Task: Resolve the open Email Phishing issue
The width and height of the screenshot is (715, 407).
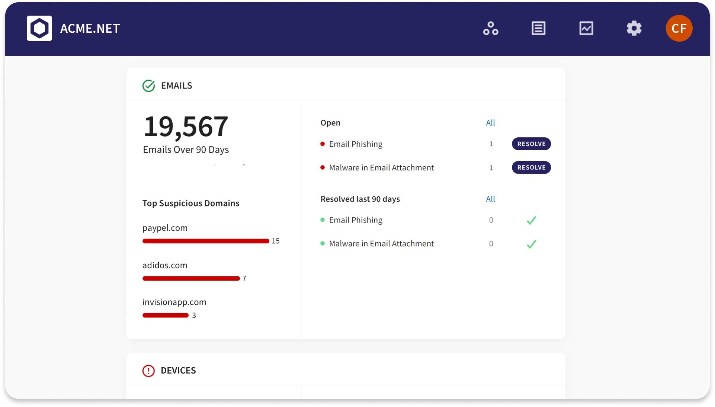Action: click(531, 144)
